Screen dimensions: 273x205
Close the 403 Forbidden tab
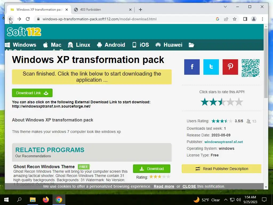(130, 10)
